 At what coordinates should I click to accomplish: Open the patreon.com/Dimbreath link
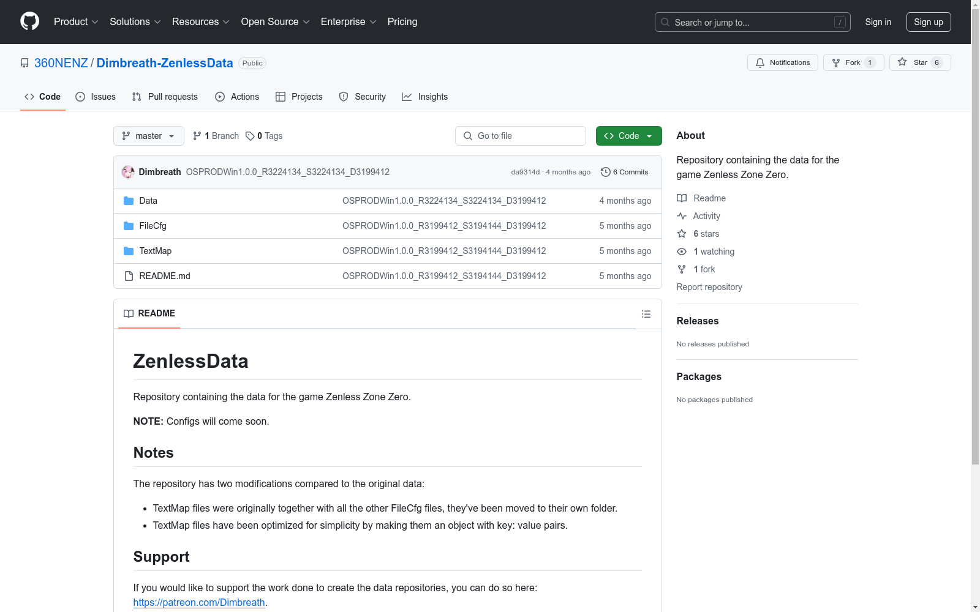199,602
